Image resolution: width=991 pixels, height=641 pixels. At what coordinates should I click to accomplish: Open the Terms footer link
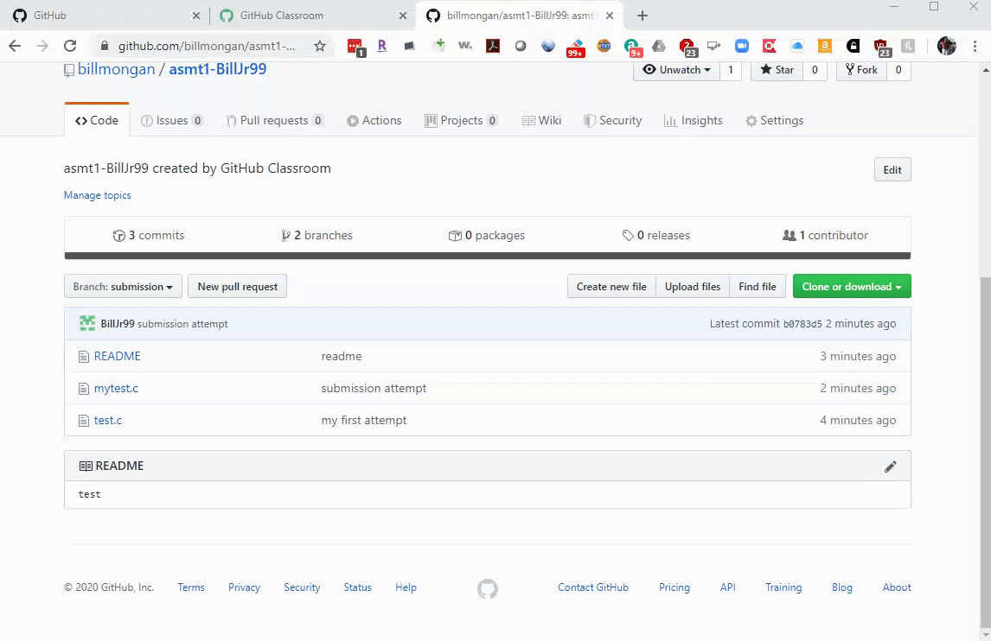tap(191, 587)
